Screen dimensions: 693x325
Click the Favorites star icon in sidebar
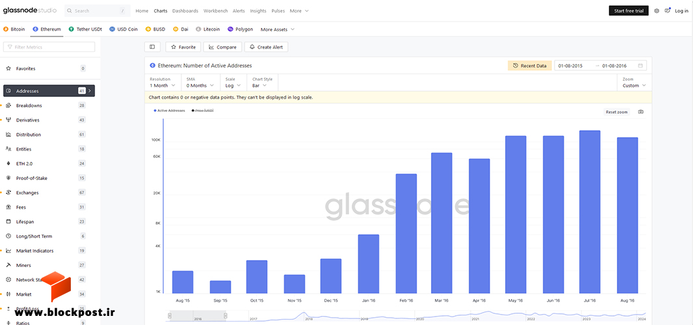(8, 68)
